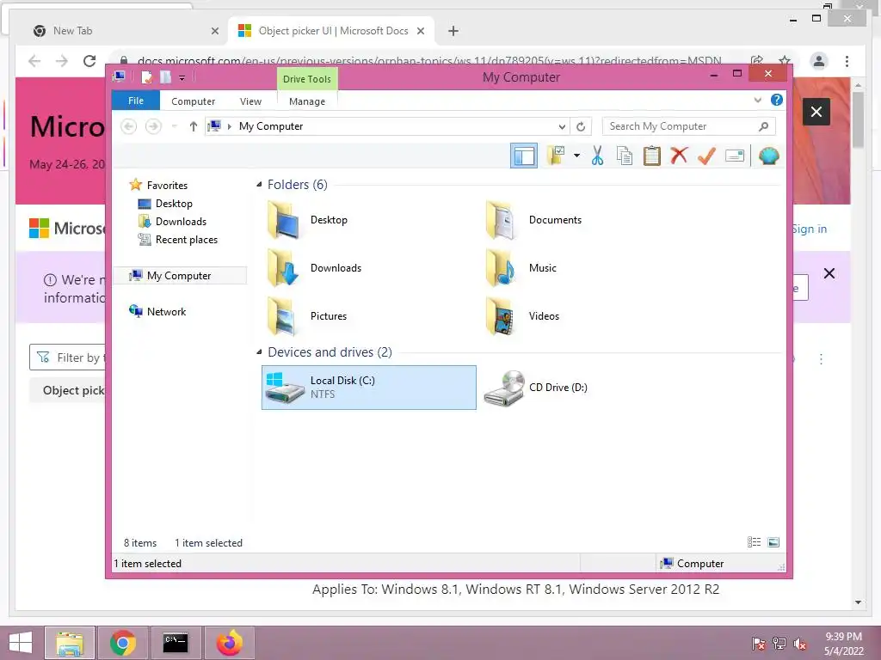This screenshot has height=660, width=881.
Task: Open the address bar history dropdown
Action: click(x=561, y=127)
